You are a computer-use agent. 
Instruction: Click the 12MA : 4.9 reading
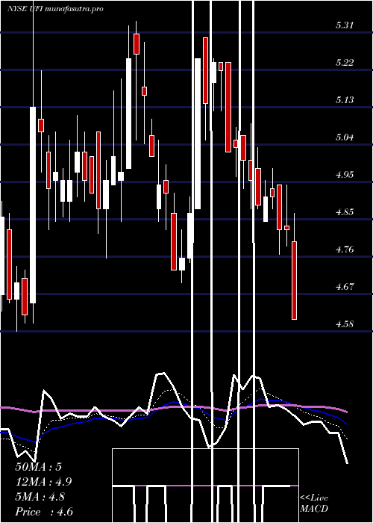point(43,482)
